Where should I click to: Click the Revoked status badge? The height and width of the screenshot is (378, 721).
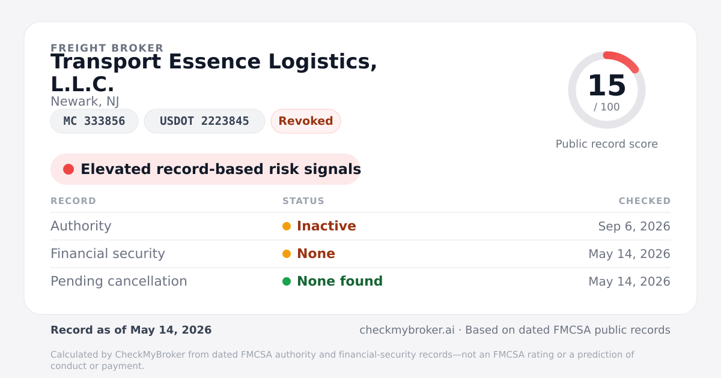point(306,121)
